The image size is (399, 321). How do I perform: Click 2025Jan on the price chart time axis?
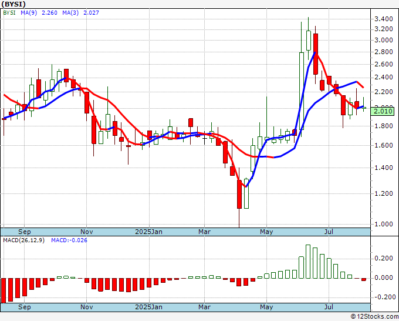(148, 232)
